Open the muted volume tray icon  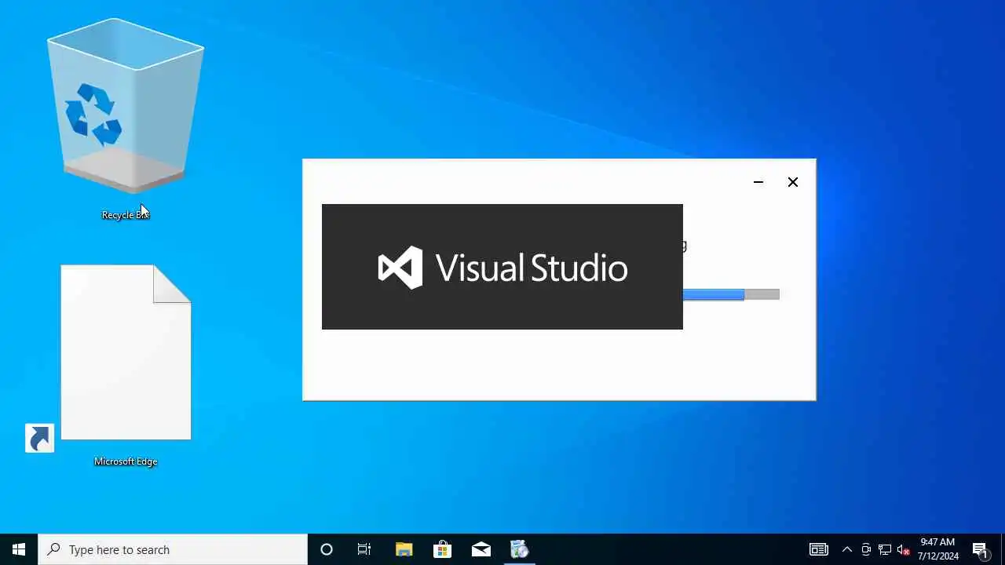(x=903, y=549)
